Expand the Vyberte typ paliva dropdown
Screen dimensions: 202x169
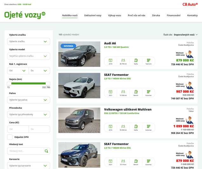click(x=29, y=100)
